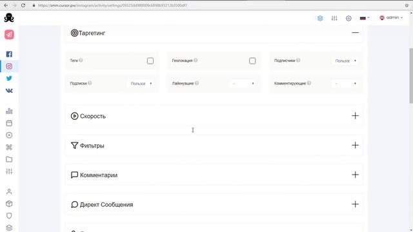The height and width of the screenshot is (232, 413).
Task: Open the folder icon in sidebar
Action: click(9, 159)
